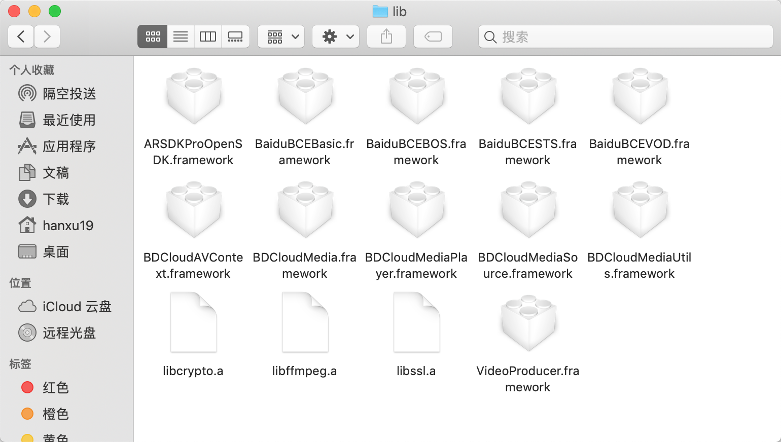
Task: Open the gear action menu
Action: 336,36
